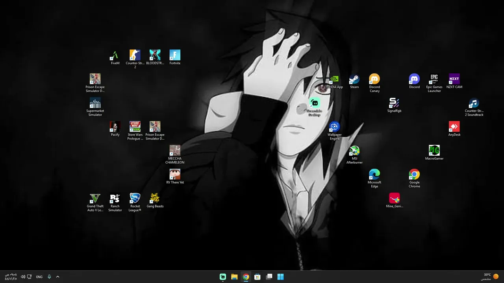This screenshot has height=283, width=504.
Task: Click the Supermarket Simulator shortcut
Action: [95, 107]
